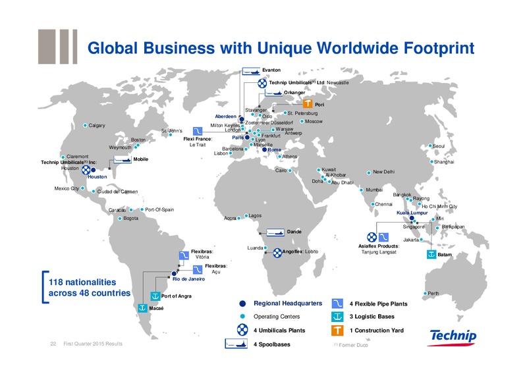The image size is (527, 372).
Task: Click the 'Athens' city label
Action: tap(289, 157)
